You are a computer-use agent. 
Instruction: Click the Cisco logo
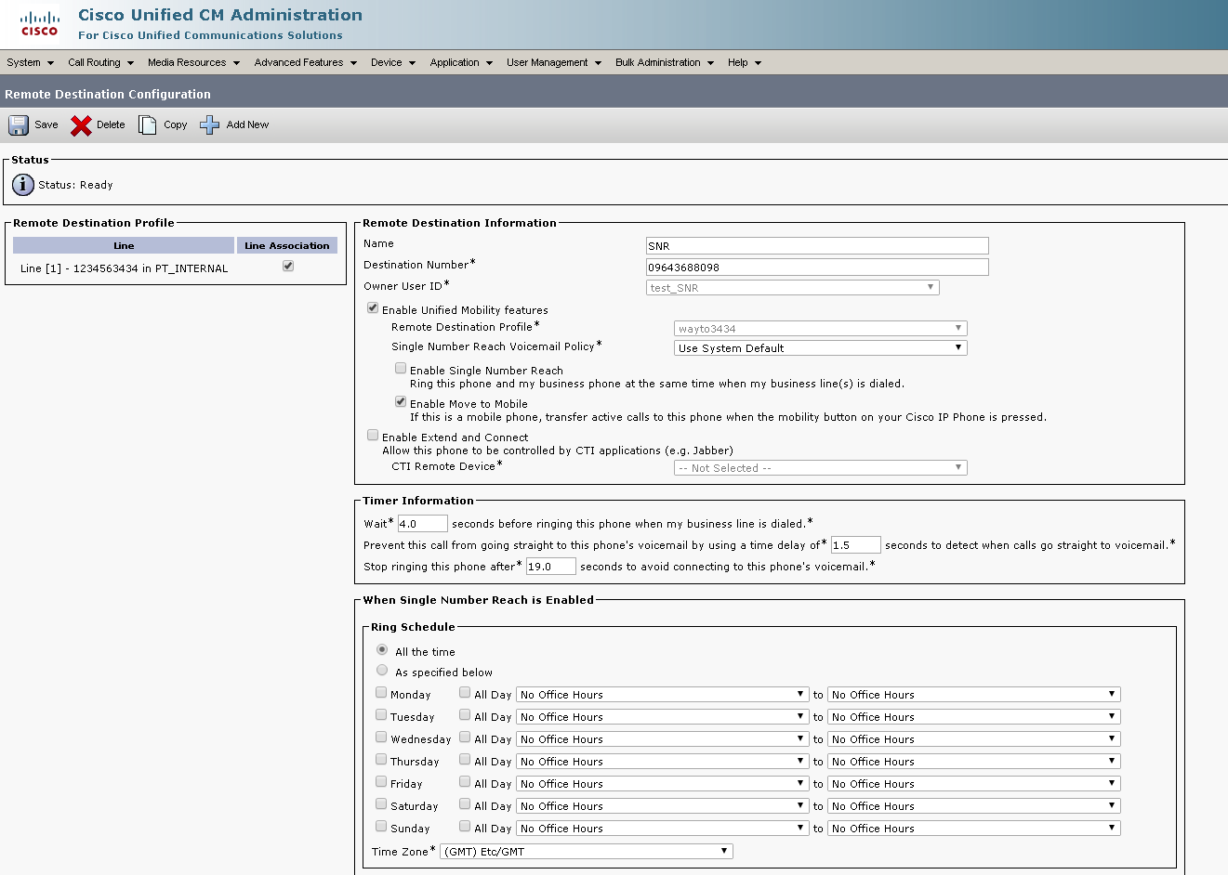pyautogui.click(x=39, y=24)
